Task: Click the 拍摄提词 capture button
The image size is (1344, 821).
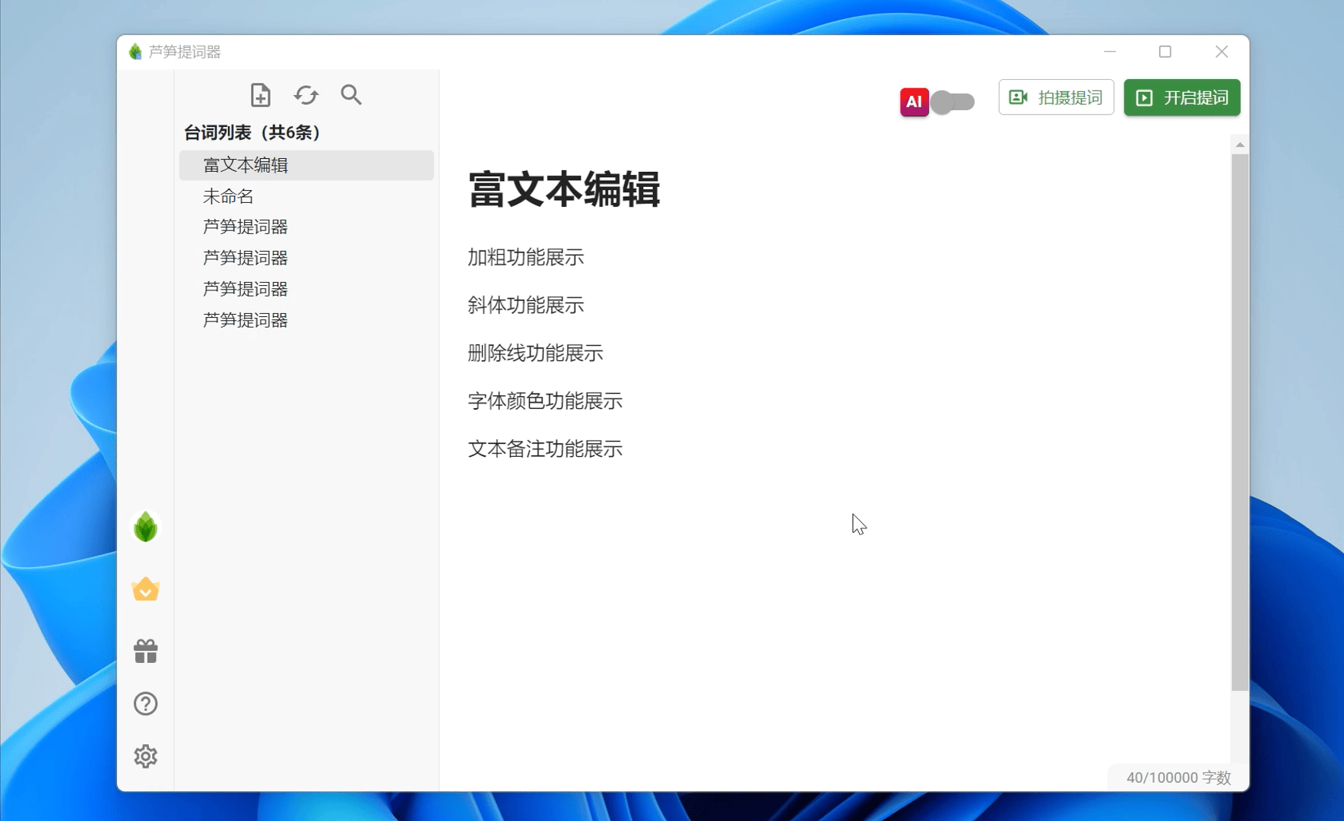Action: 1057,97
